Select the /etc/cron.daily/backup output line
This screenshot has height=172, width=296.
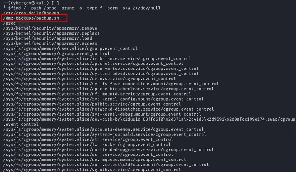[31, 13]
